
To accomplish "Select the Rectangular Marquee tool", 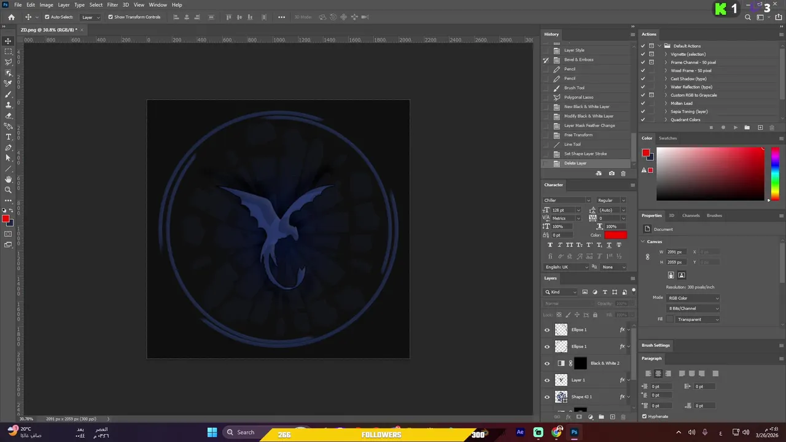I will pyautogui.click(x=8, y=52).
